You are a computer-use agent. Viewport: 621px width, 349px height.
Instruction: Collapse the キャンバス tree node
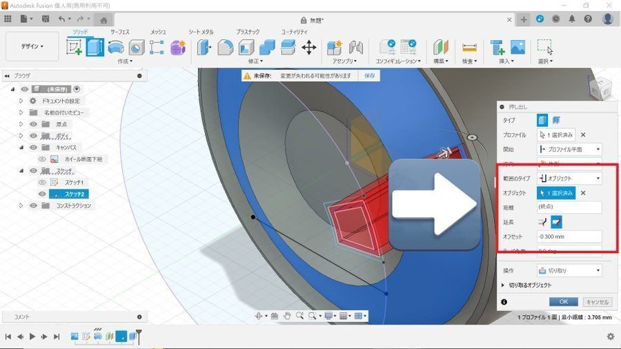21,147
